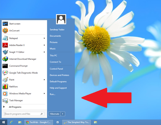Click the Google Talk Diagnostic Mode label

click(23, 73)
